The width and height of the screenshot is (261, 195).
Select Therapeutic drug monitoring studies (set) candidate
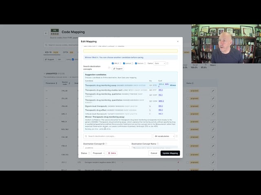(130, 90)
